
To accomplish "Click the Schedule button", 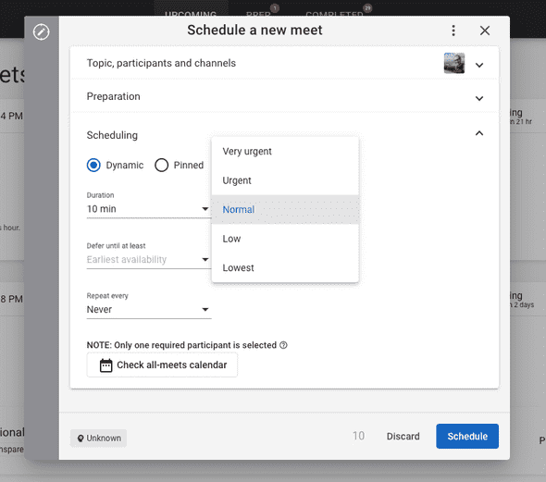I will [x=467, y=436].
